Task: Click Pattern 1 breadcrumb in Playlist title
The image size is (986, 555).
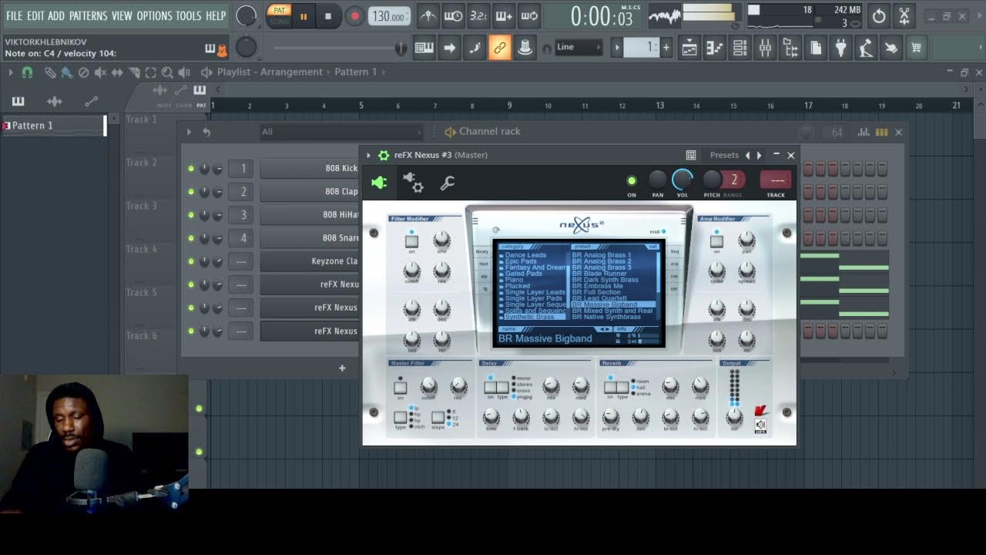Action: coord(356,72)
